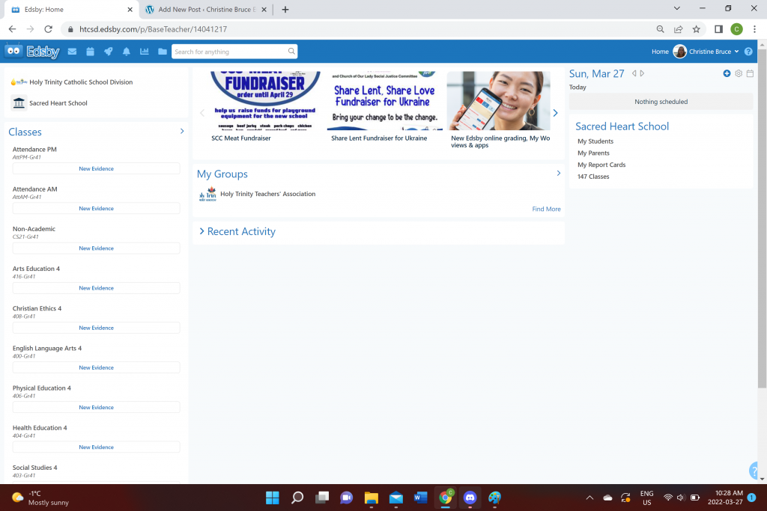Open the library folder icon in Edsby header
Screen dimensions: 767x511
[x=163, y=52]
